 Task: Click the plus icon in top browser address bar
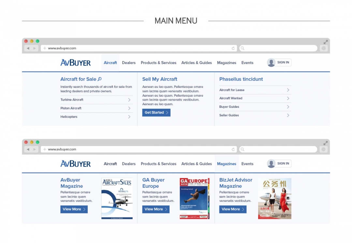click(45, 48)
